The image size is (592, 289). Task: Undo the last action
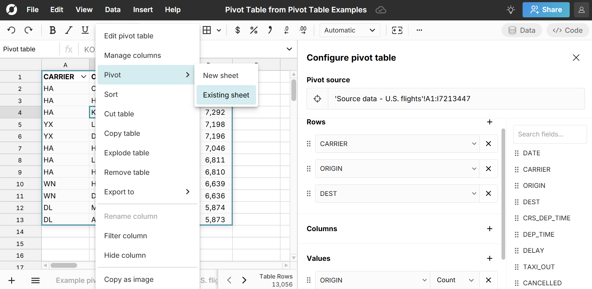click(x=11, y=30)
